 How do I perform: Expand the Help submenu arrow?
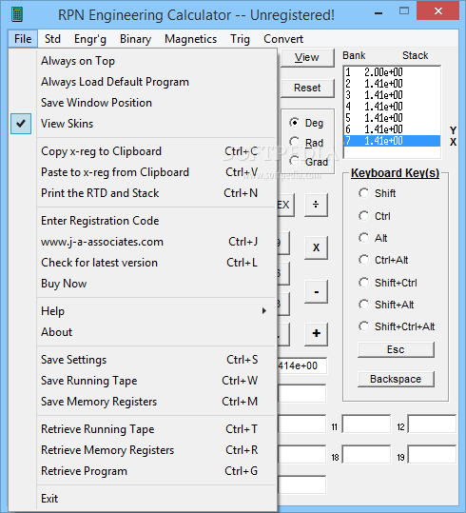[263, 311]
